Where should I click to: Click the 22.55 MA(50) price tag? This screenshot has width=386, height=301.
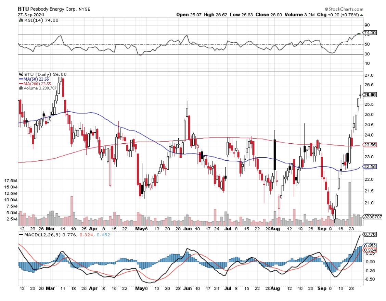(x=370, y=167)
